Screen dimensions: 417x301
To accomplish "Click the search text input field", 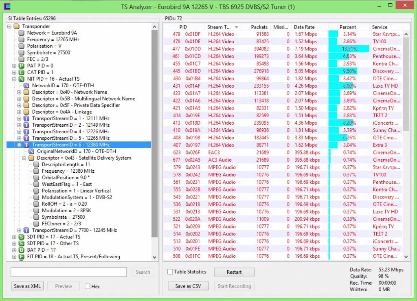I will click(x=68, y=272).
